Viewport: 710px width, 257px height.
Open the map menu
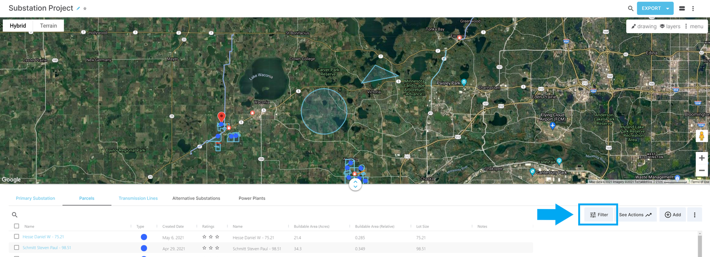tap(693, 26)
